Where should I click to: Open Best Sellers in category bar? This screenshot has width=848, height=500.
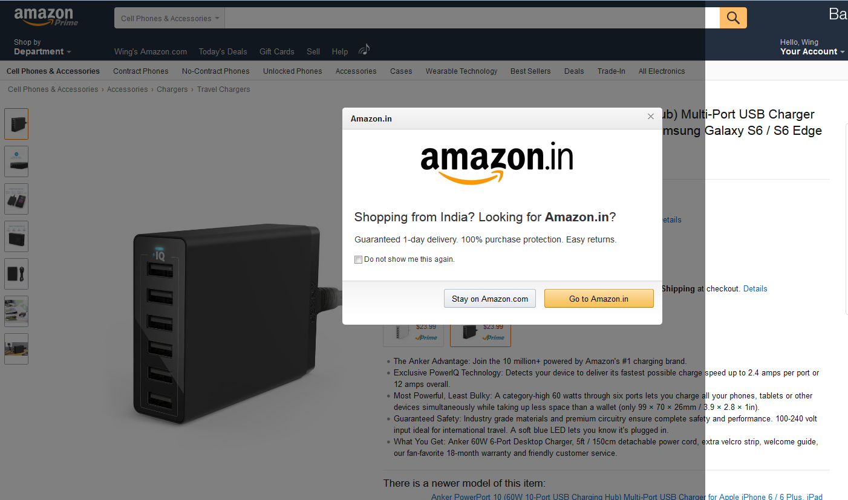coord(530,71)
